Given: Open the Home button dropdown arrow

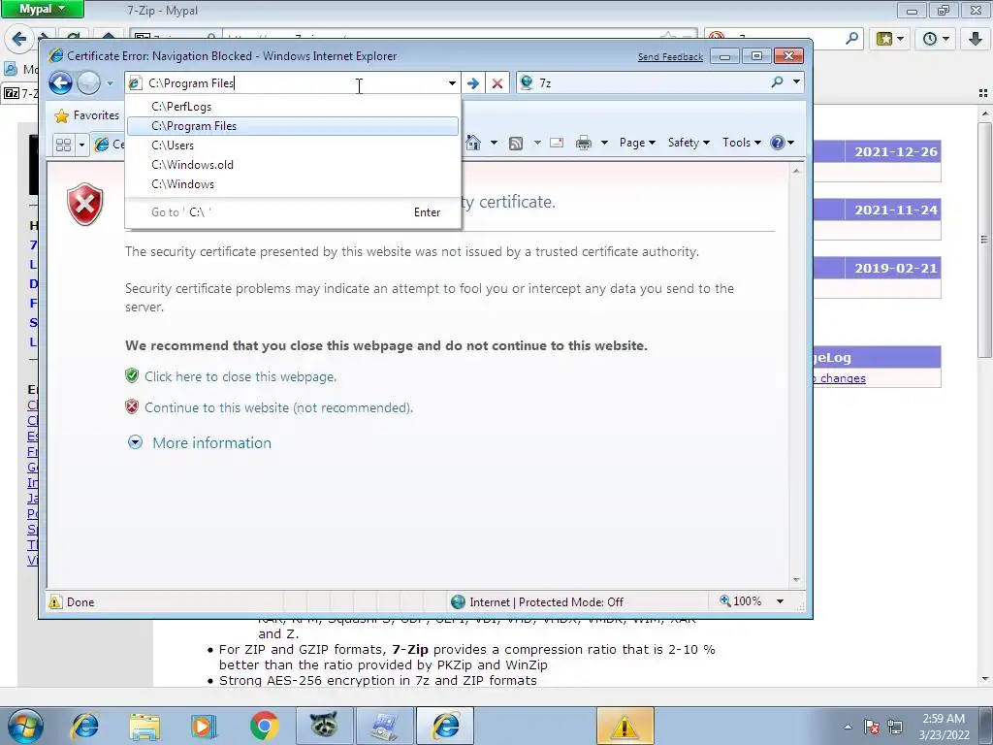Looking at the screenshot, I should coord(494,143).
